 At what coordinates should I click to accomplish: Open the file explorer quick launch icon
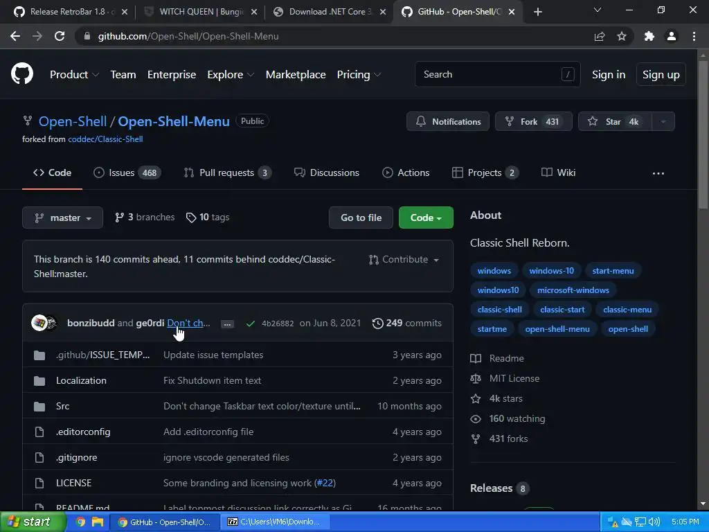pos(97,522)
